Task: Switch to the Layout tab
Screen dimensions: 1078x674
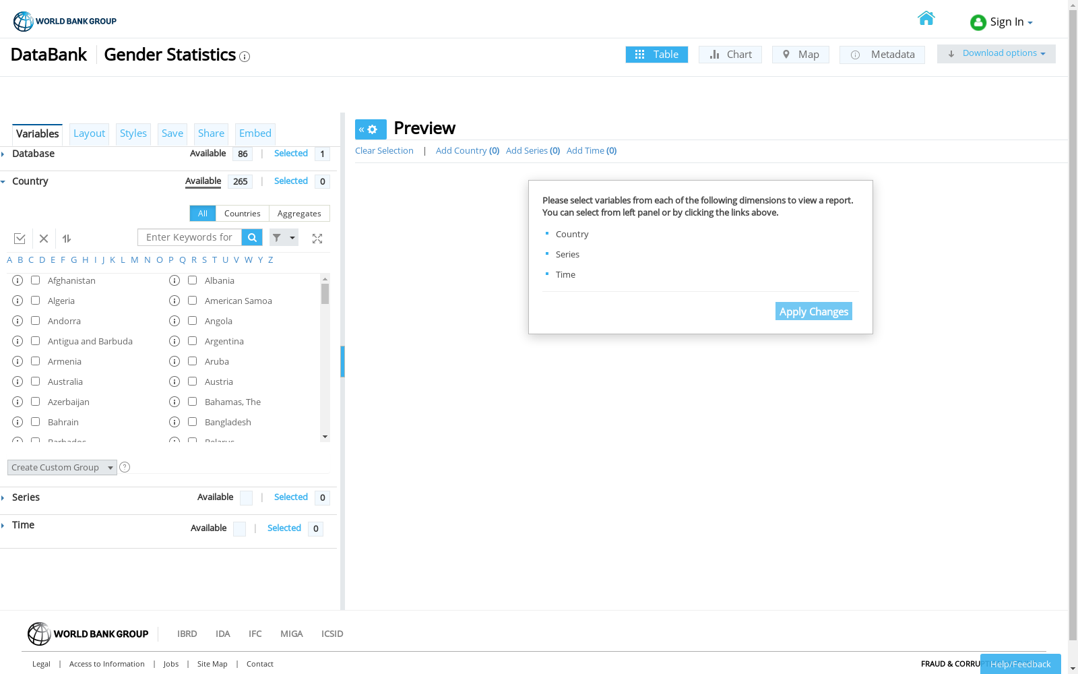Action: [x=89, y=133]
